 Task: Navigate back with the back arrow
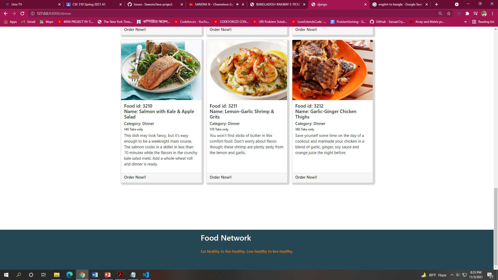[x=5, y=13]
